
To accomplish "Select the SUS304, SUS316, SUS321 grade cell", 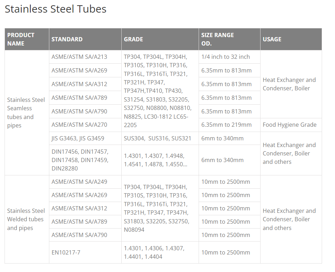I will tap(157, 138).
